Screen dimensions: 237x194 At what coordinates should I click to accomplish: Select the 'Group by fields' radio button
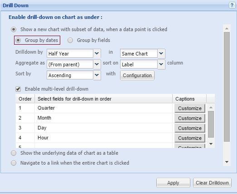[70, 40]
